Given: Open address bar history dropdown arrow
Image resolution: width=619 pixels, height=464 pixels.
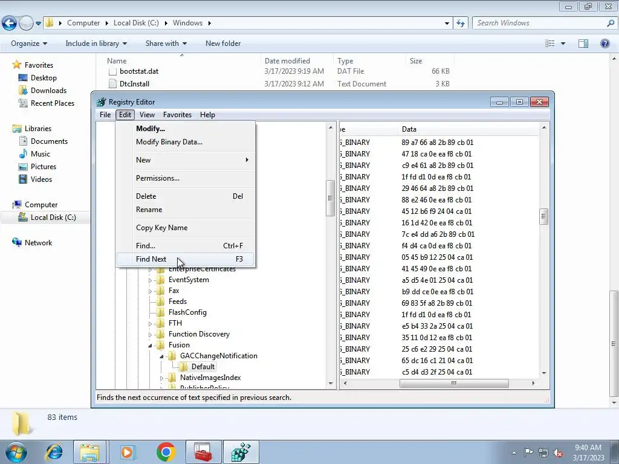Looking at the screenshot, I should click(x=447, y=23).
